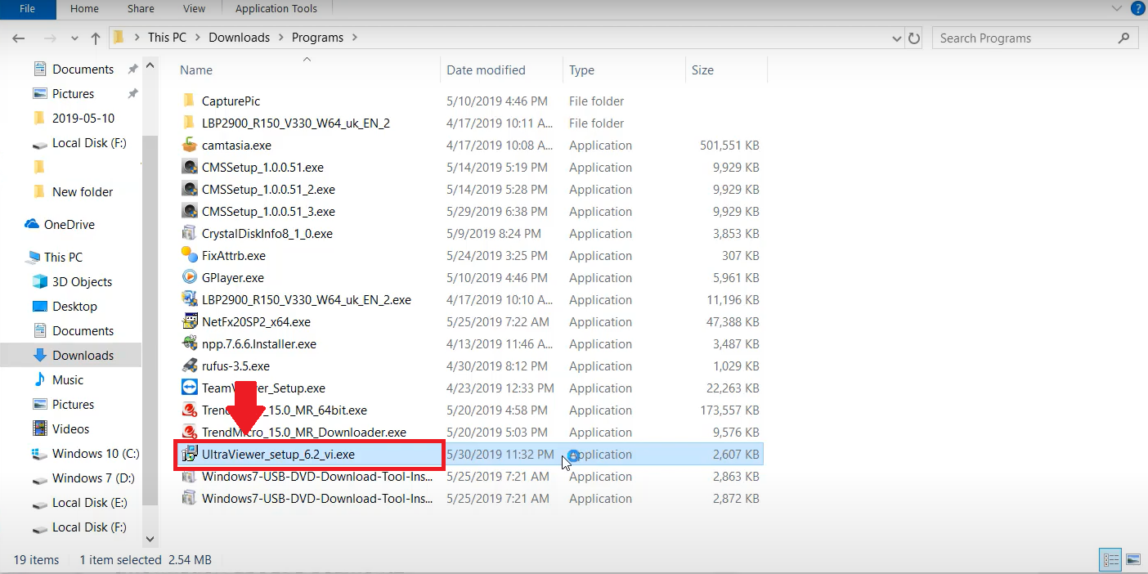Click the camtasia.exe file icon
Screen dimensions: 1148x574
click(189, 145)
